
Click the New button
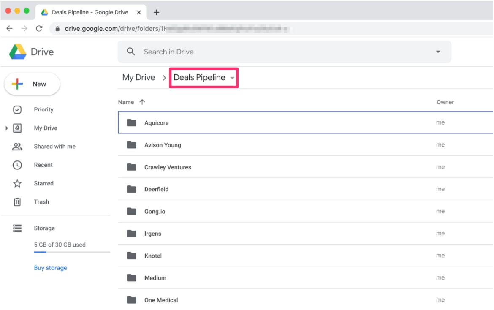coord(32,84)
